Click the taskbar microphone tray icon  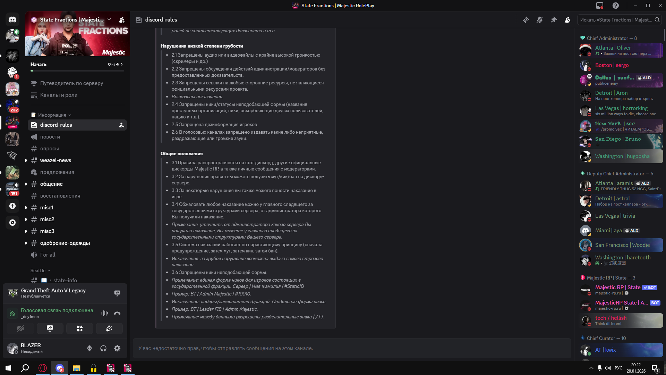pos(599,368)
